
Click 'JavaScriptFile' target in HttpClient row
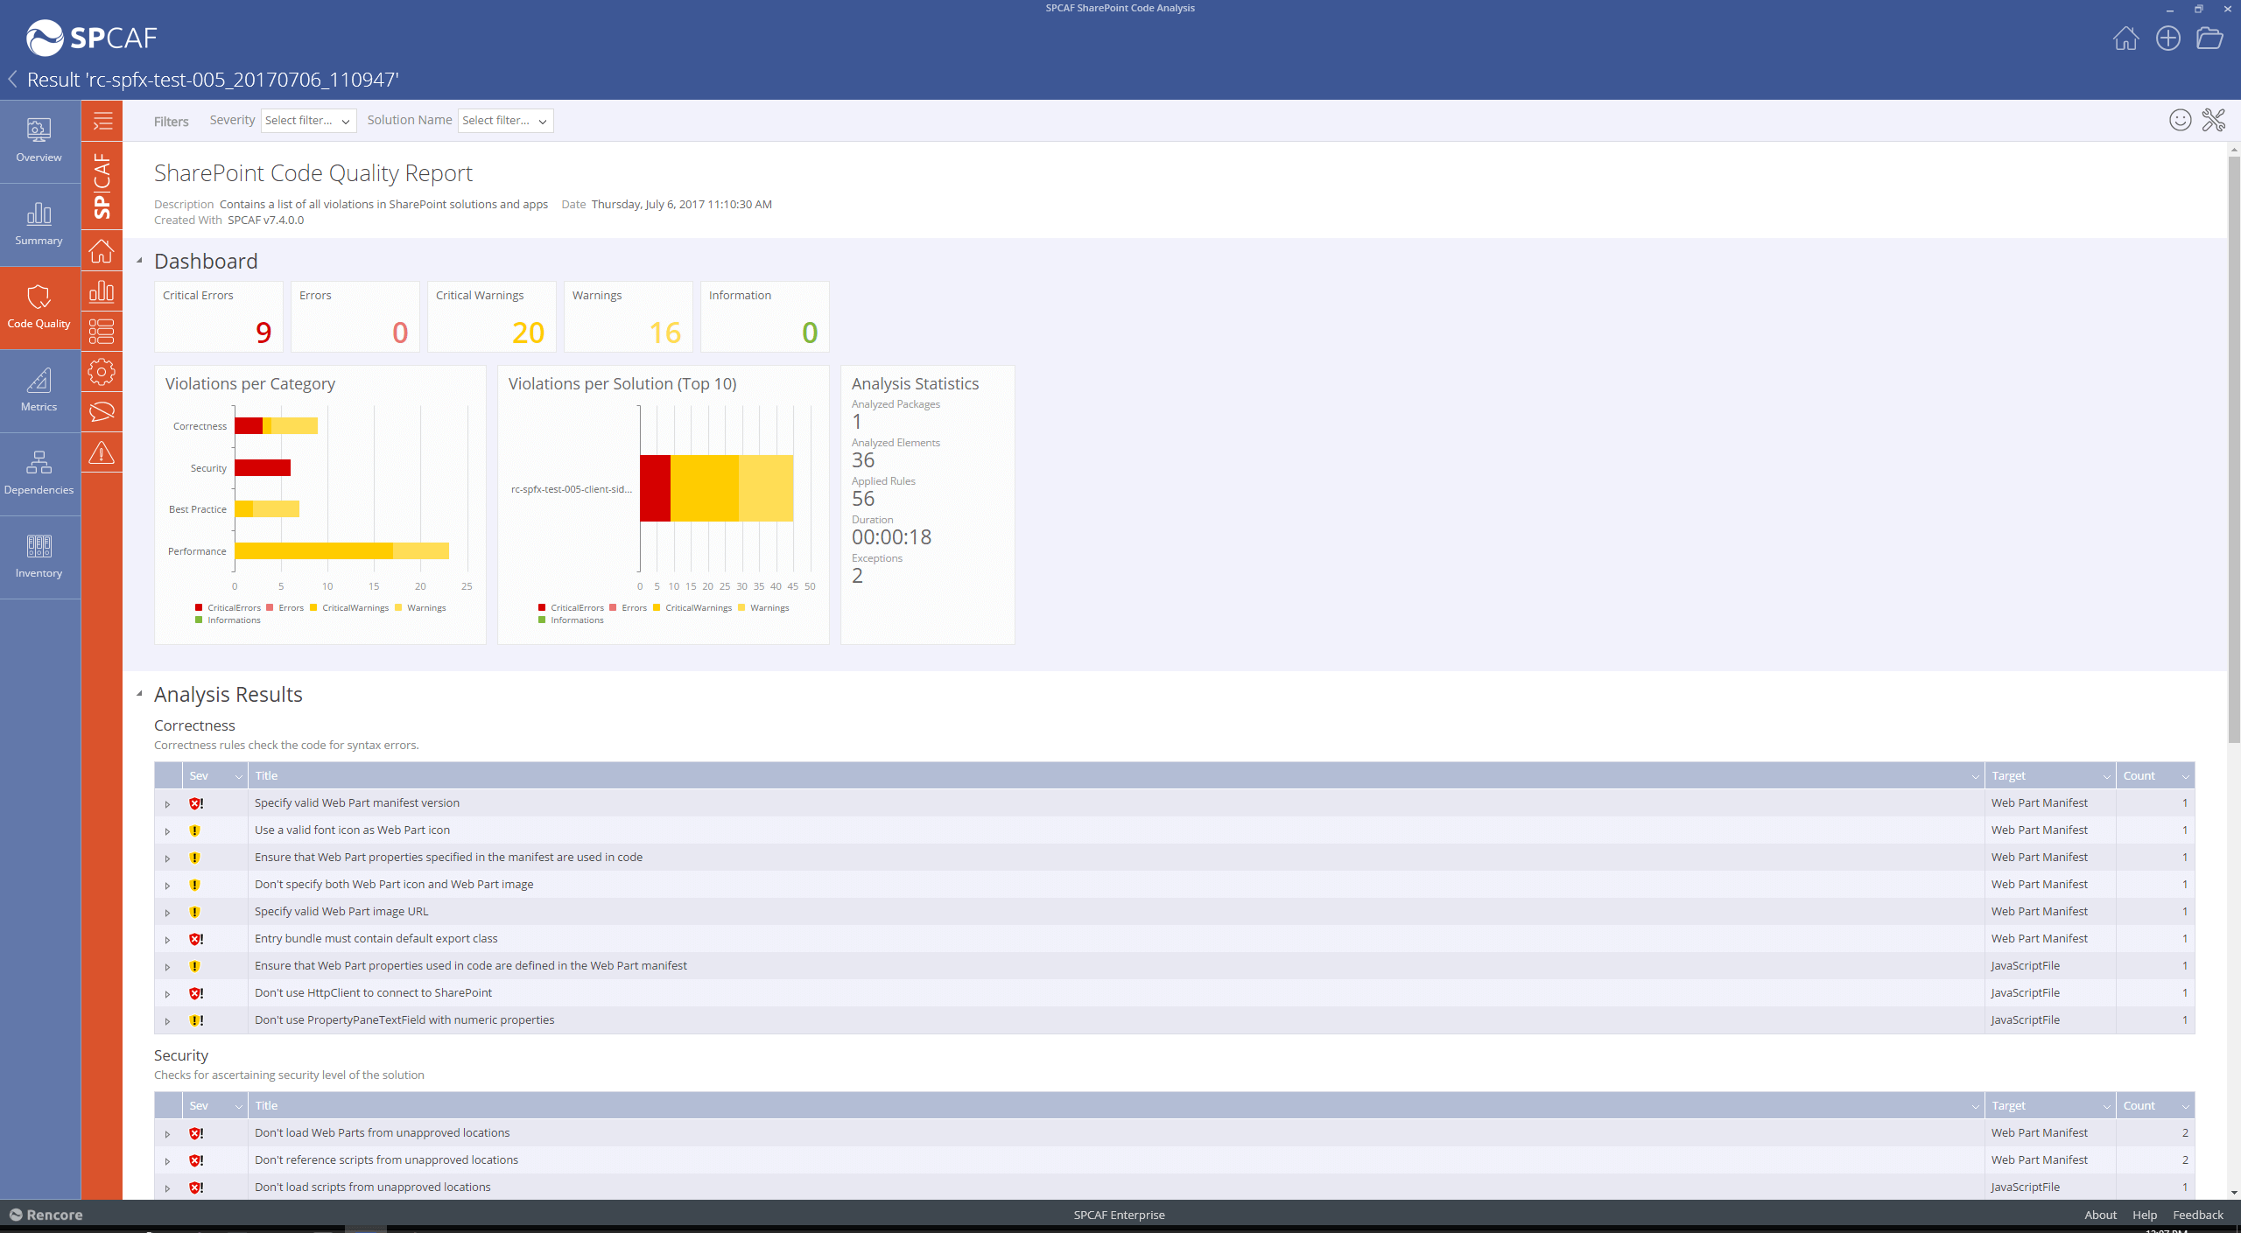[x=2025, y=993]
